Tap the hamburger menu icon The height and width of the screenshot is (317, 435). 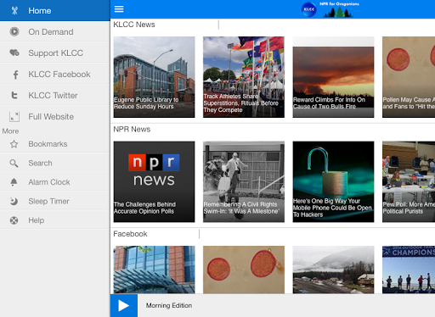pos(119,9)
